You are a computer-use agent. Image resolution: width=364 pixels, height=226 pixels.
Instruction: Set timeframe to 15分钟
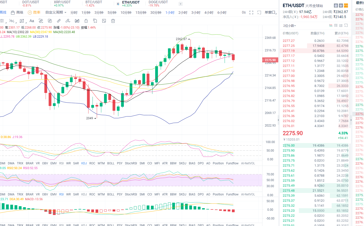[141, 13]
